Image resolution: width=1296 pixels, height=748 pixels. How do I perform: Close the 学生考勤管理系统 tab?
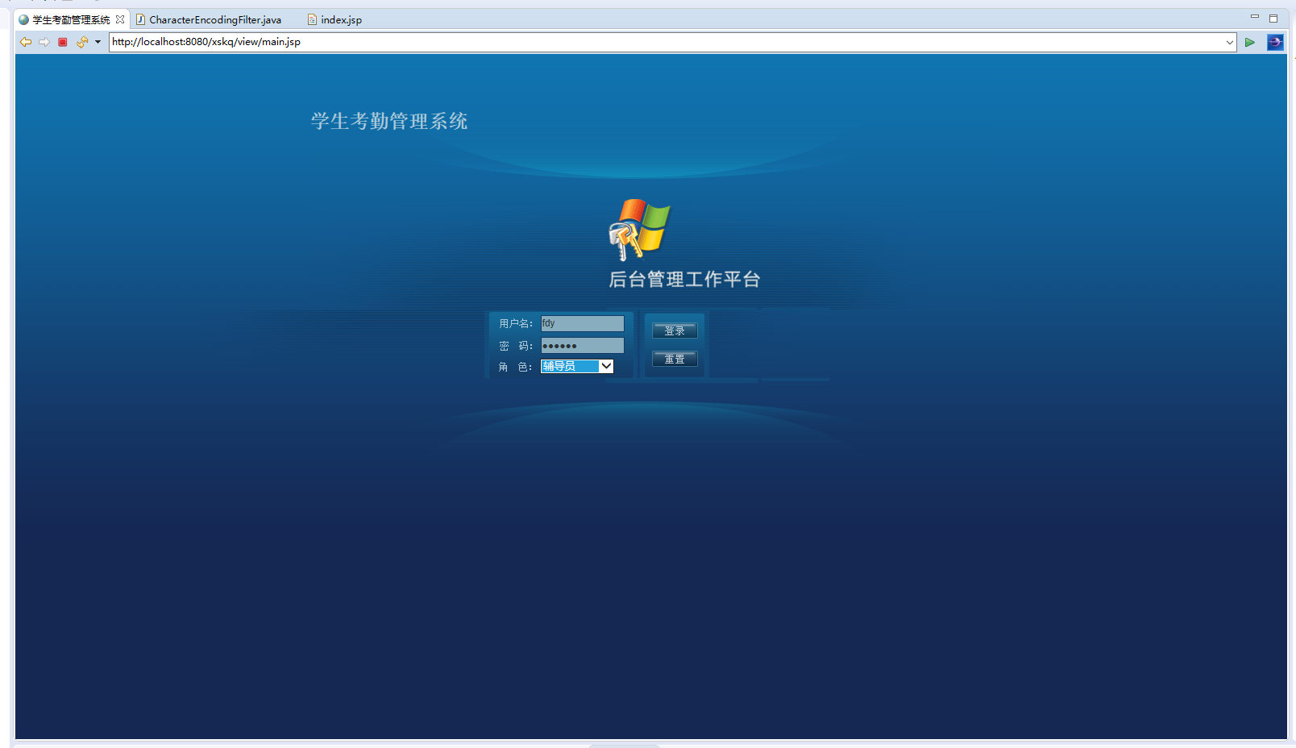point(121,19)
